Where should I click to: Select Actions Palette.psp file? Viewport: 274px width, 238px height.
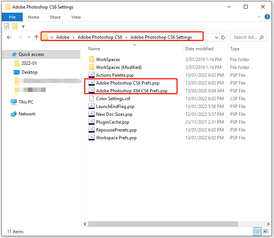[x=115, y=75]
